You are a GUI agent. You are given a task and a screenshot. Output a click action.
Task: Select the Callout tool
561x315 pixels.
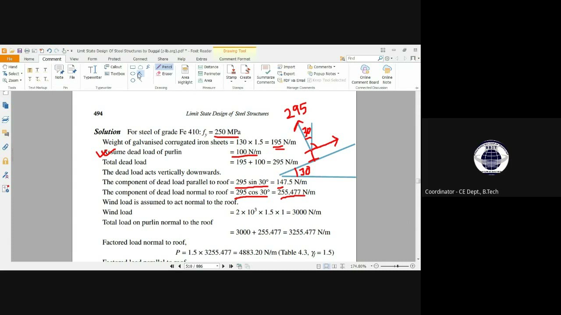click(x=113, y=67)
